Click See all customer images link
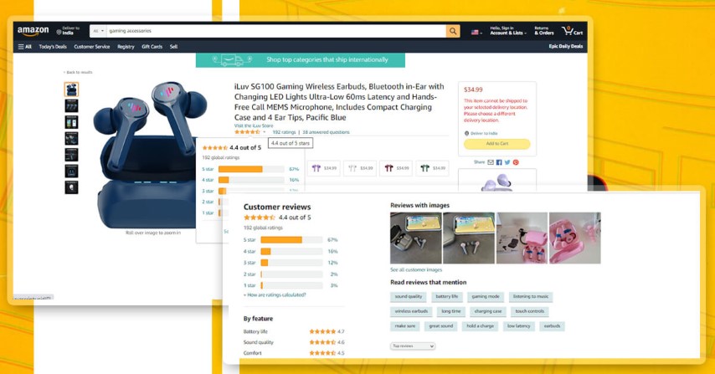This screenshot has width=715, height=374. coord(416,269)
